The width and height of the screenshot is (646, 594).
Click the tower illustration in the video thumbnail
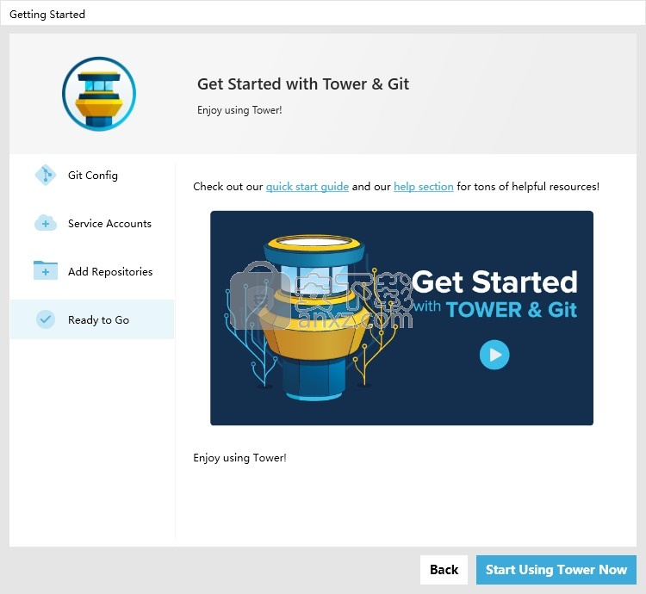314,317
